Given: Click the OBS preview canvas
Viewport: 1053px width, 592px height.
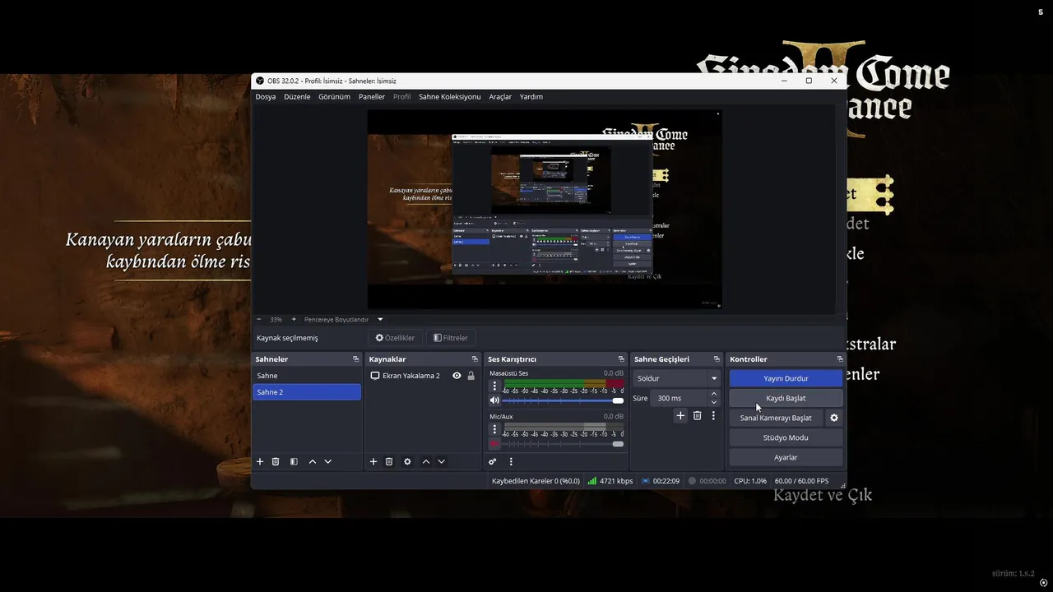Looking at the screenshot, I should (x=544, y=210).
